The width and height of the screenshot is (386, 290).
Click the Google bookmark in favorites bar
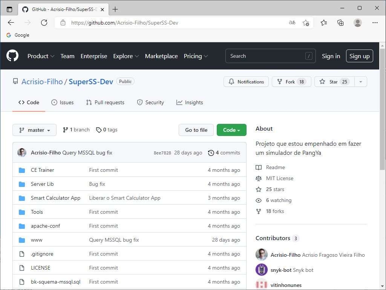coord(18,35)
